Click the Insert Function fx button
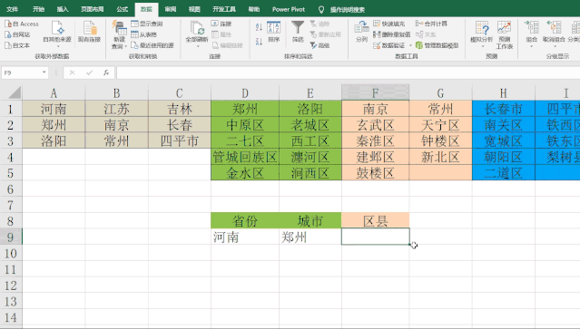 coord(106,73)
